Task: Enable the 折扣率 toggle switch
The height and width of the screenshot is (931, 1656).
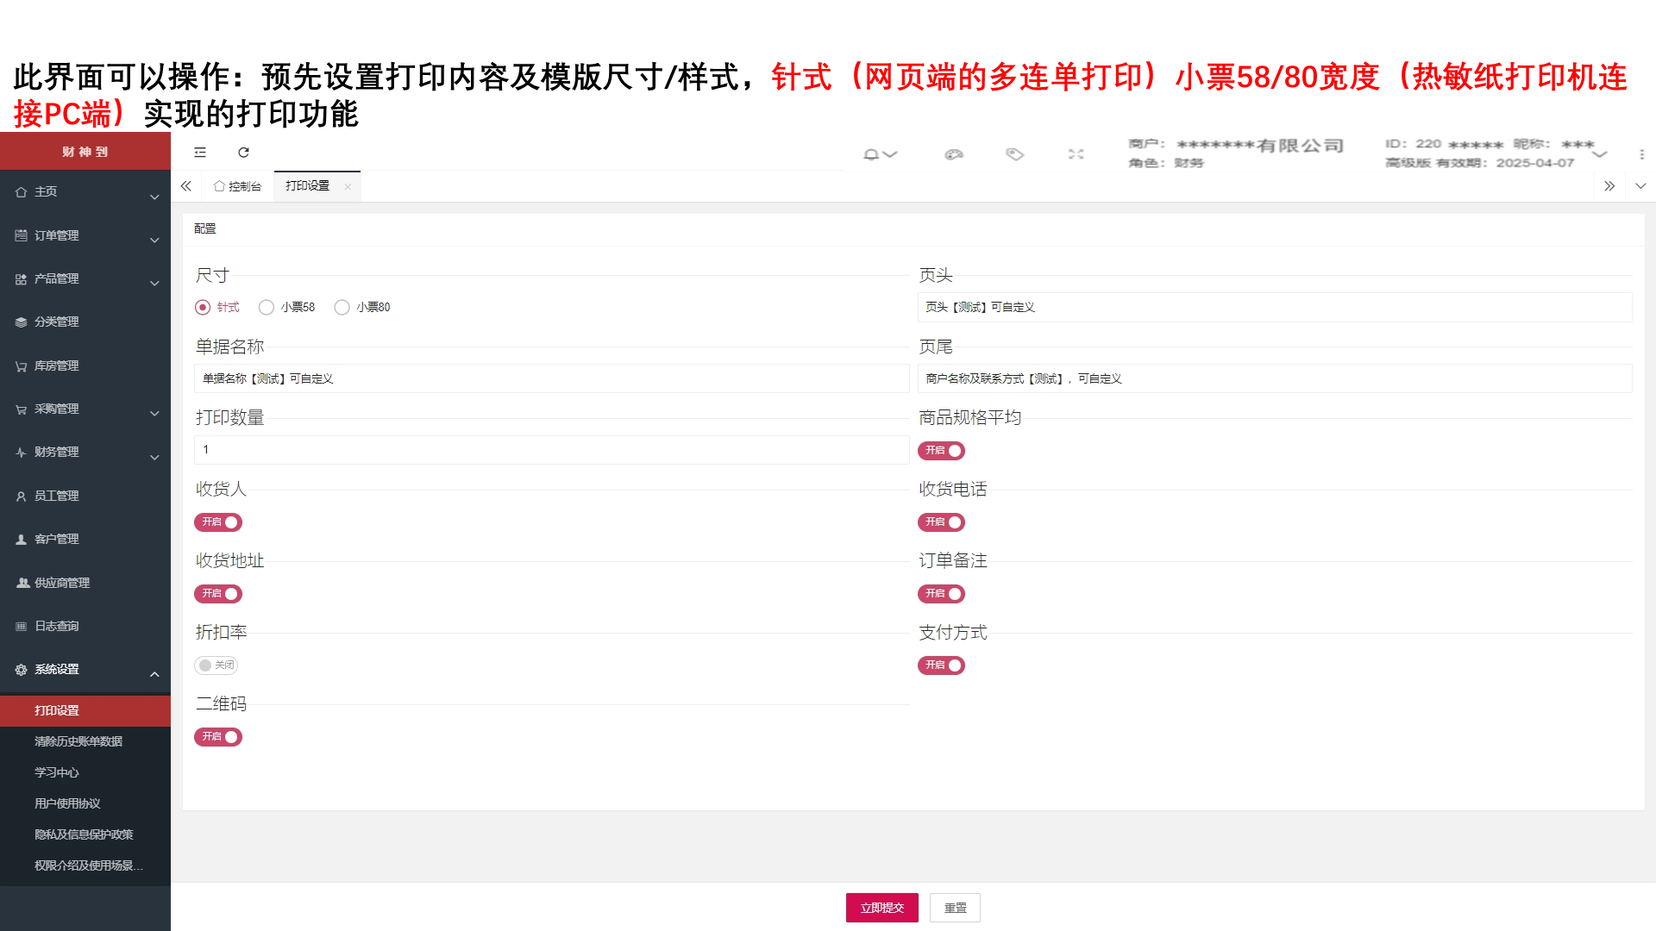Action: (x=216, y=665)
